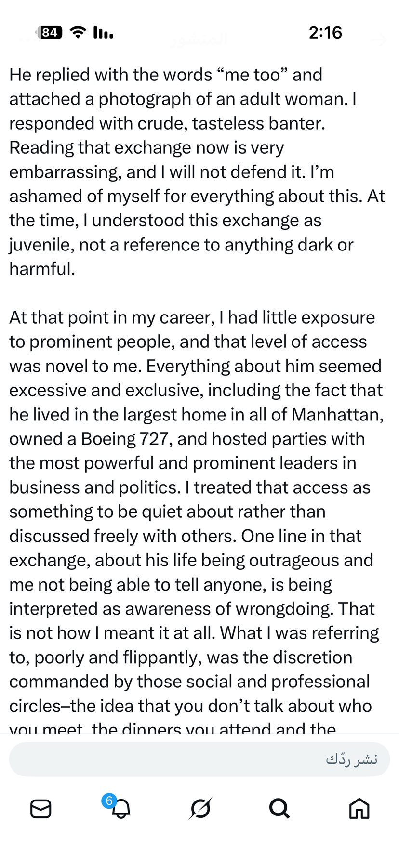Tap the battery indicator showing 84
399x867 pixels.
50,33
